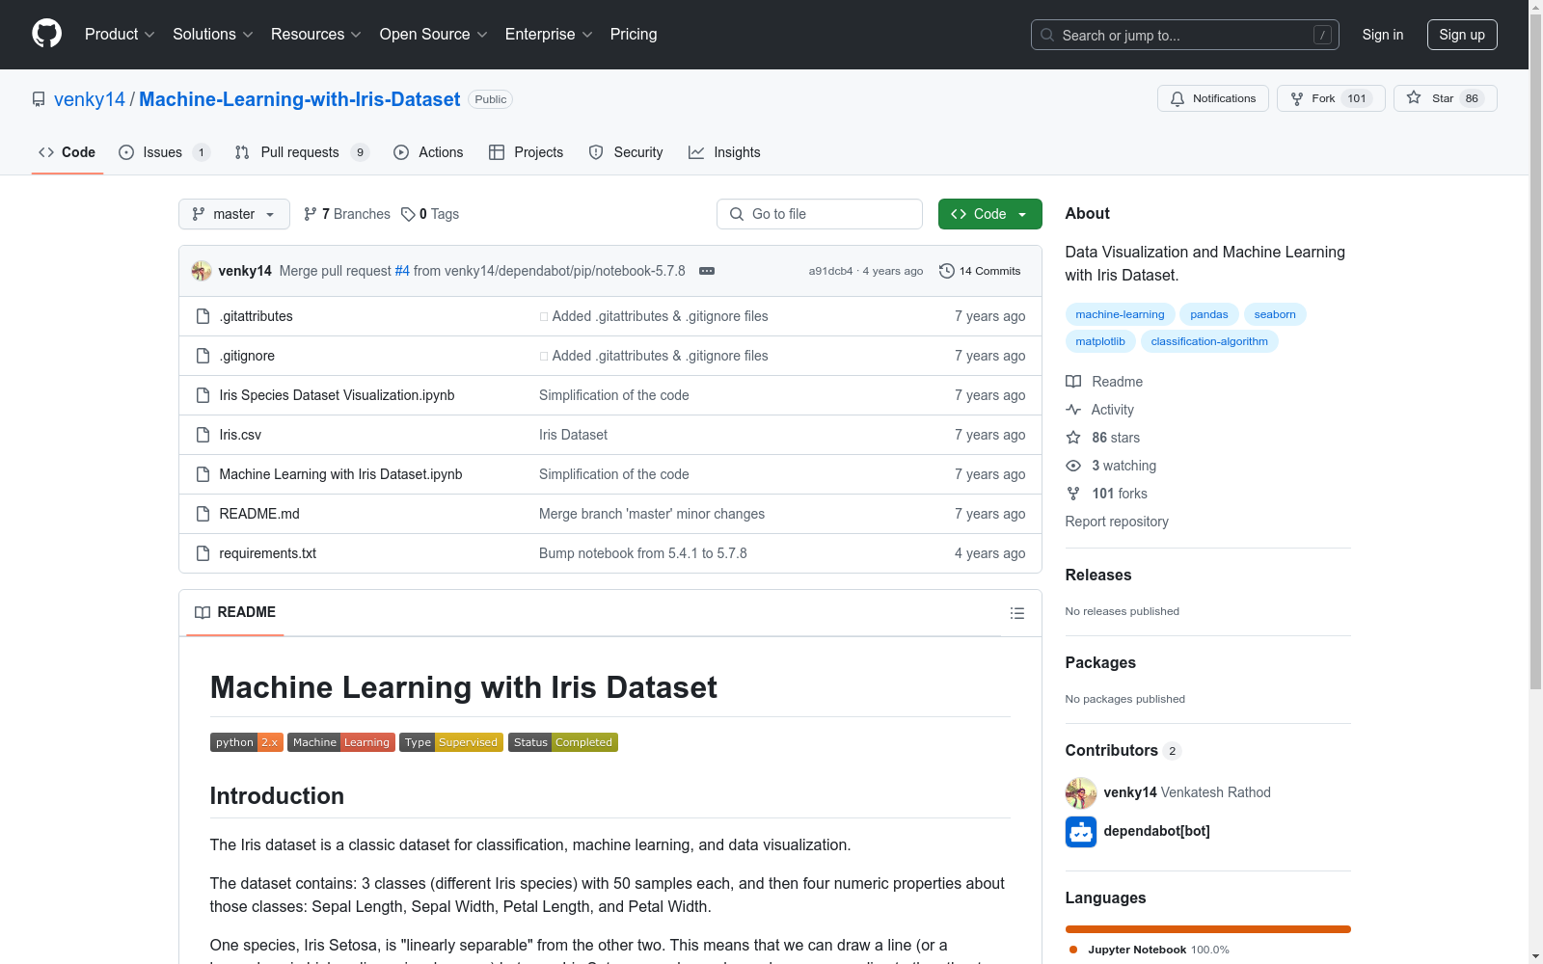Expand commit message ellipsis icon
Screen dimensions: 1543x964
707,271
